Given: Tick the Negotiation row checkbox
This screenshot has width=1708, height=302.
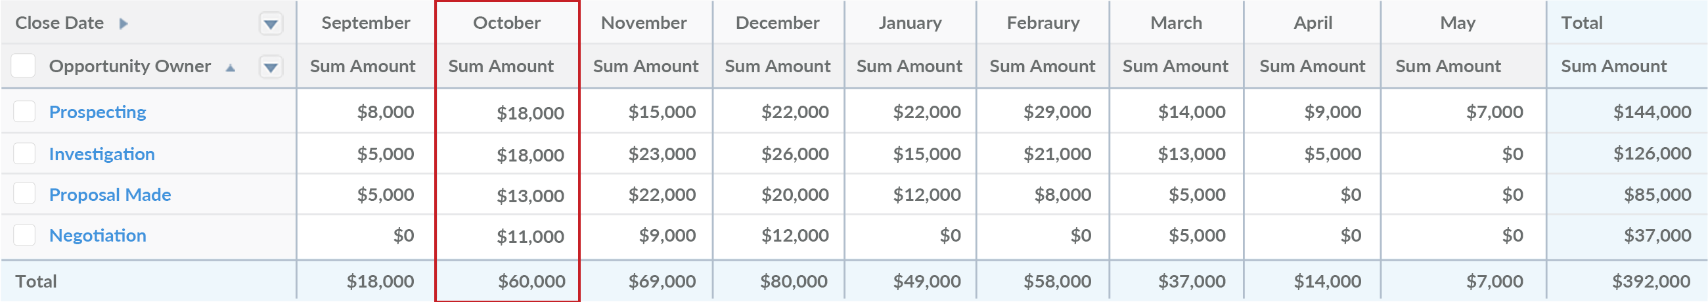Looking at the screenshot, I should [24, 235].
